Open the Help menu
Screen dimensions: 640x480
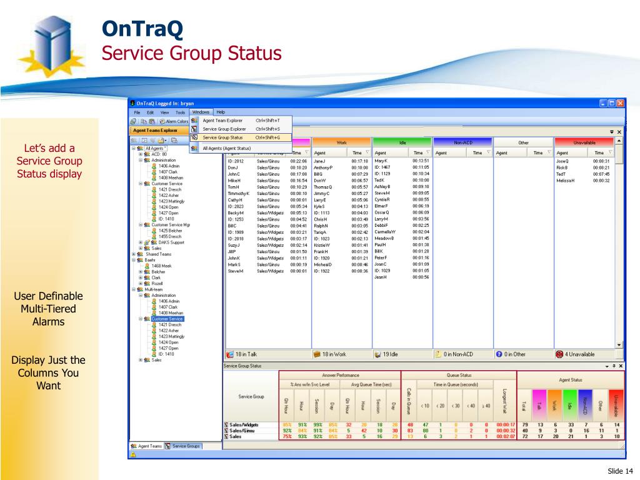(x=221, y=112)
